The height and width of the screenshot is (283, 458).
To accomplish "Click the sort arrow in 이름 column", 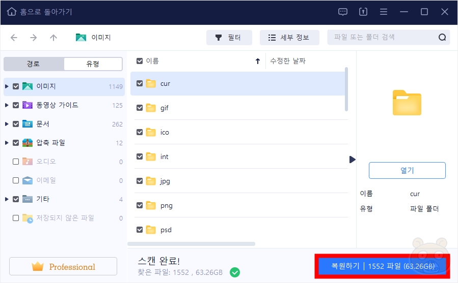I will tap(258, 61).
